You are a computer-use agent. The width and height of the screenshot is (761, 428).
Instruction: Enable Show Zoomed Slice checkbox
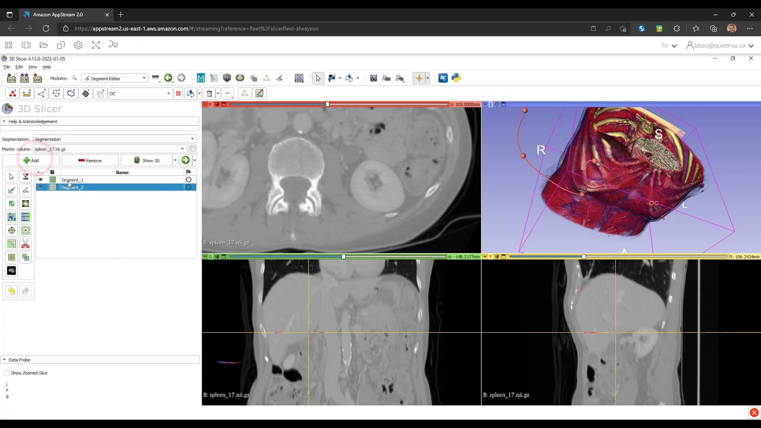[x=7, y=373]
